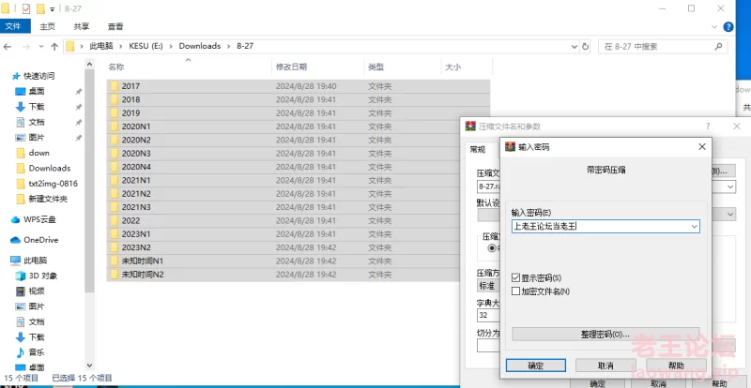The image size is (751, 388).
Task: Click the 取消 button in password dialog
Action: (605, 366)
